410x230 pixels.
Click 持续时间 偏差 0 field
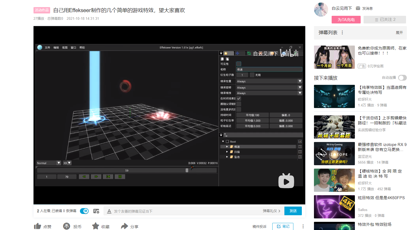pyautogui.click(x=286, y=115)
